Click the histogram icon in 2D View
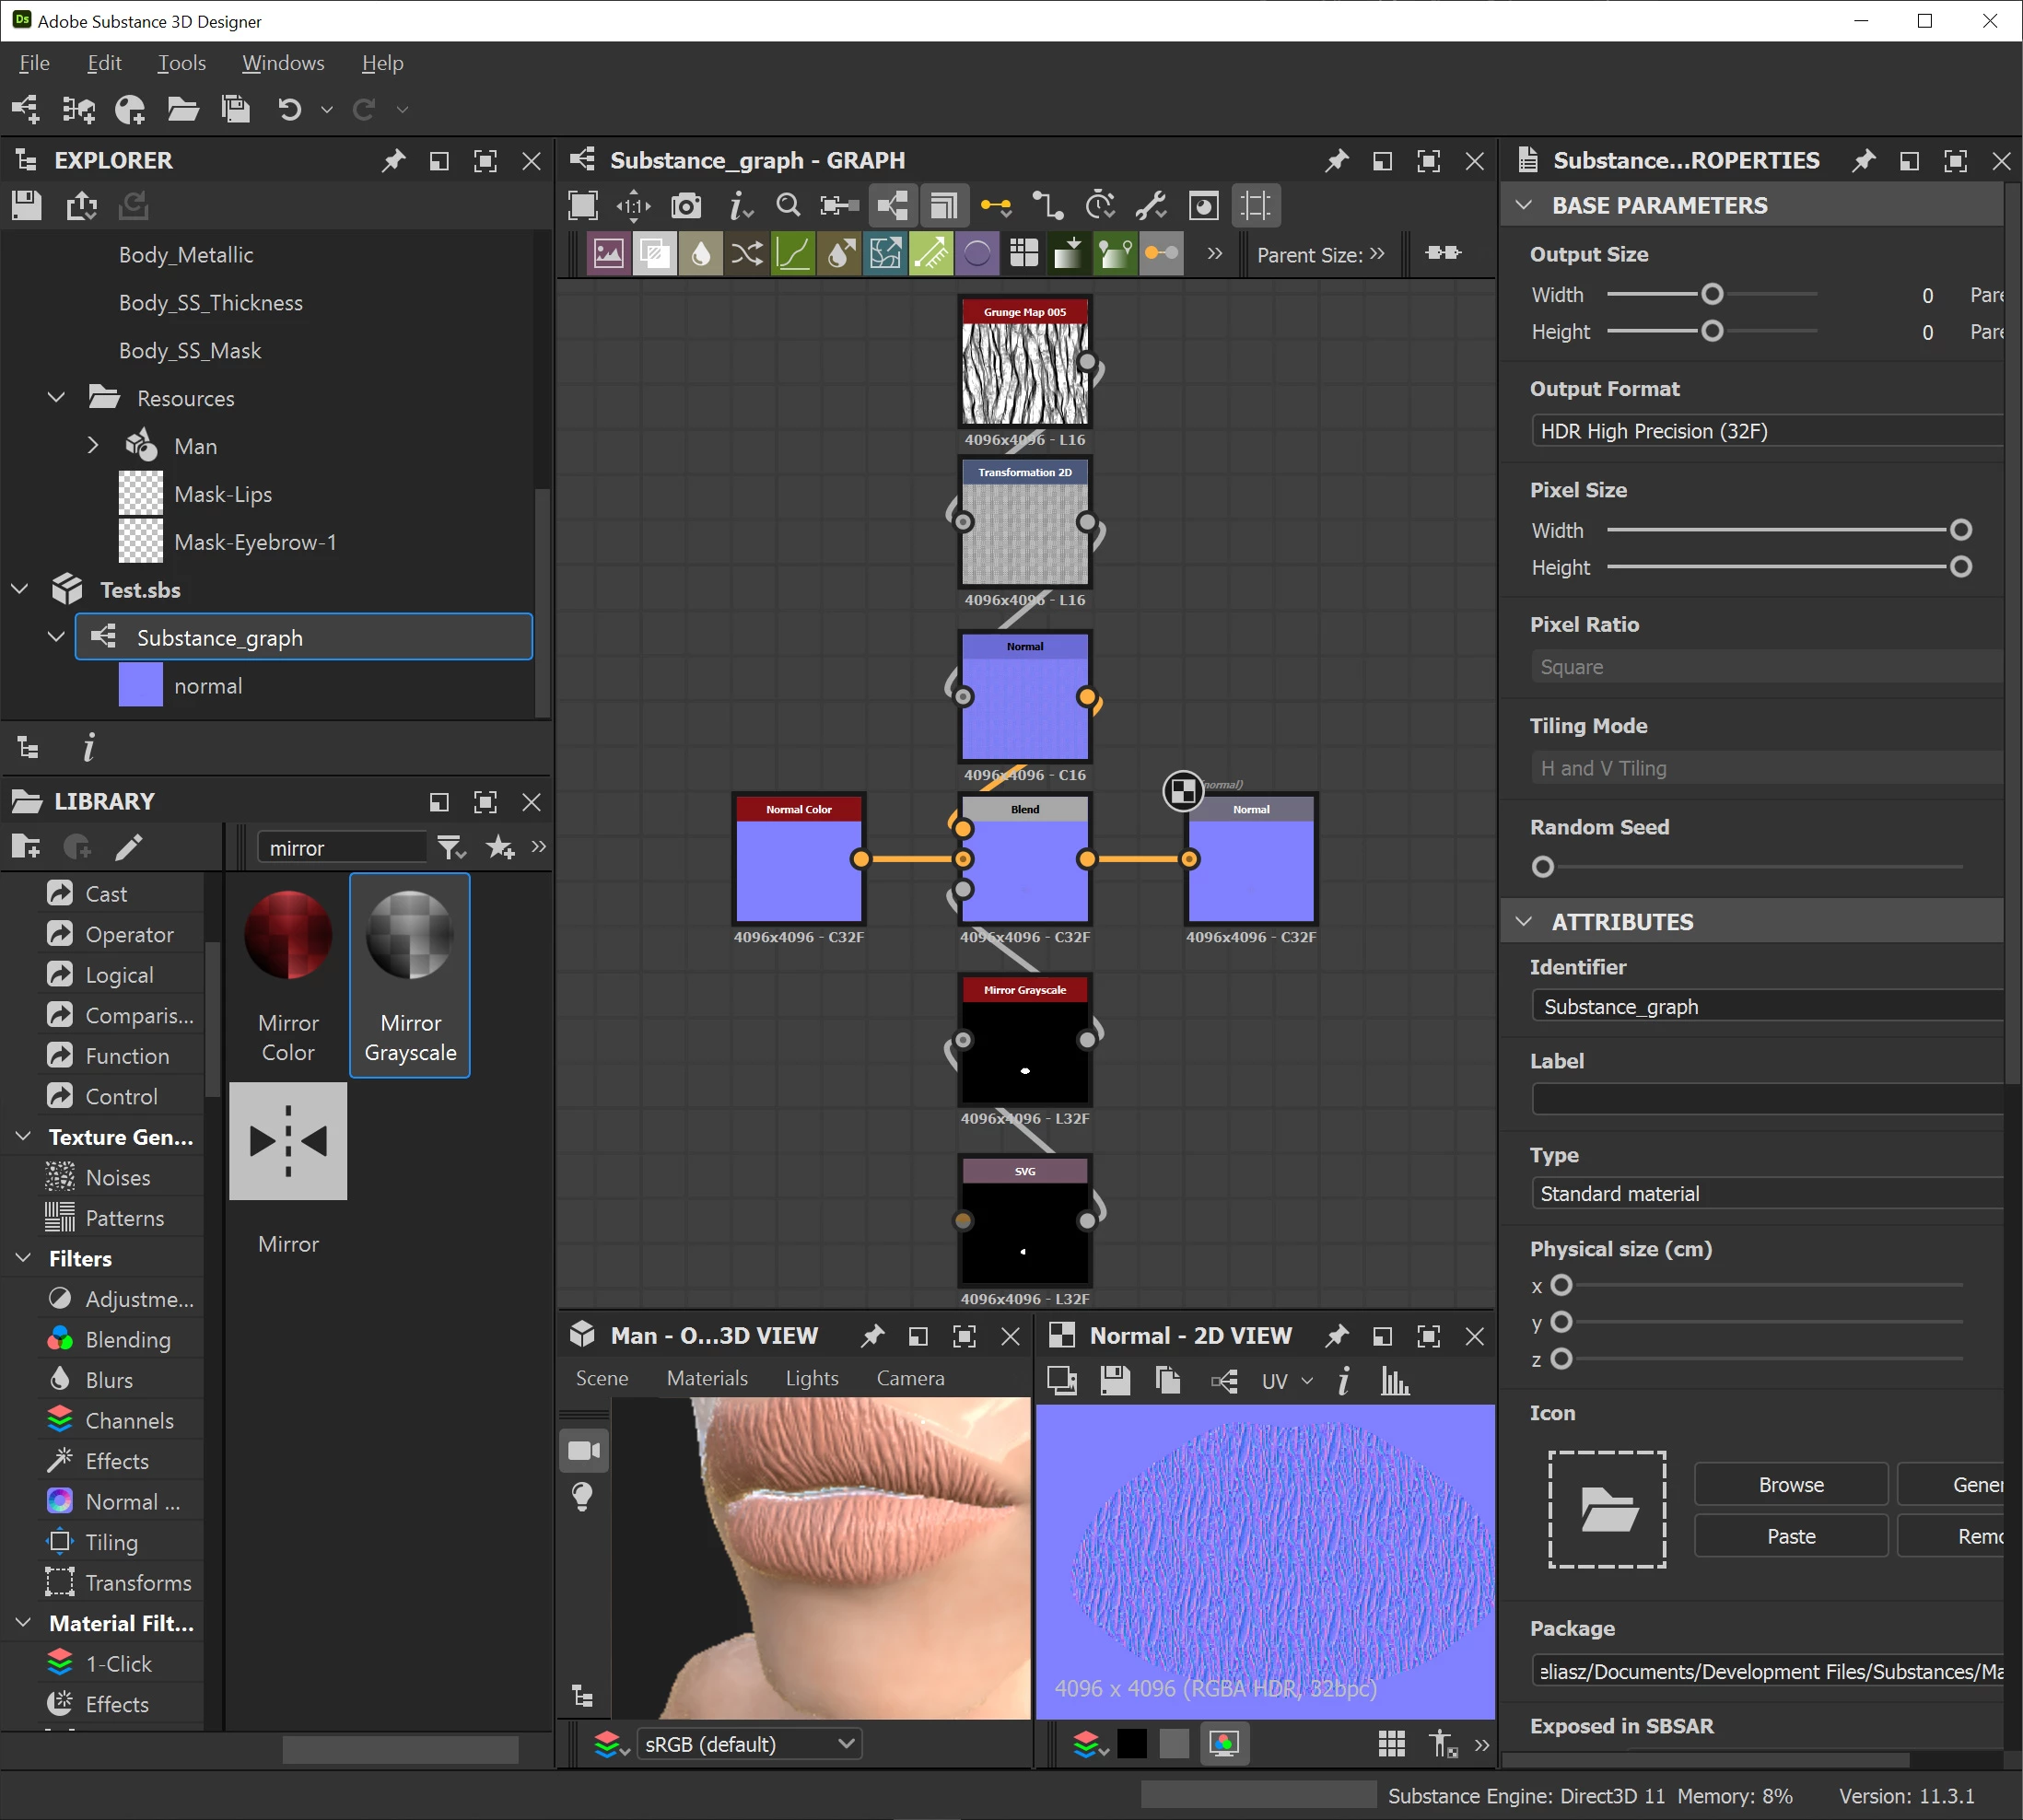Image resolution: width=2023 pixels, height=1820 pixels. (1394, 1381)
